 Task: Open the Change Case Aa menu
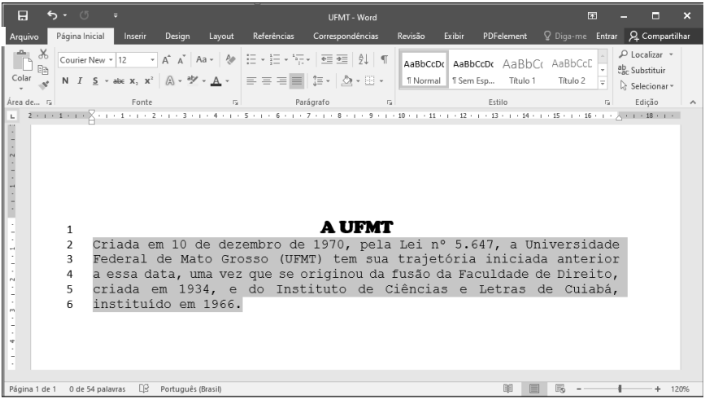[x=205, y=59]
